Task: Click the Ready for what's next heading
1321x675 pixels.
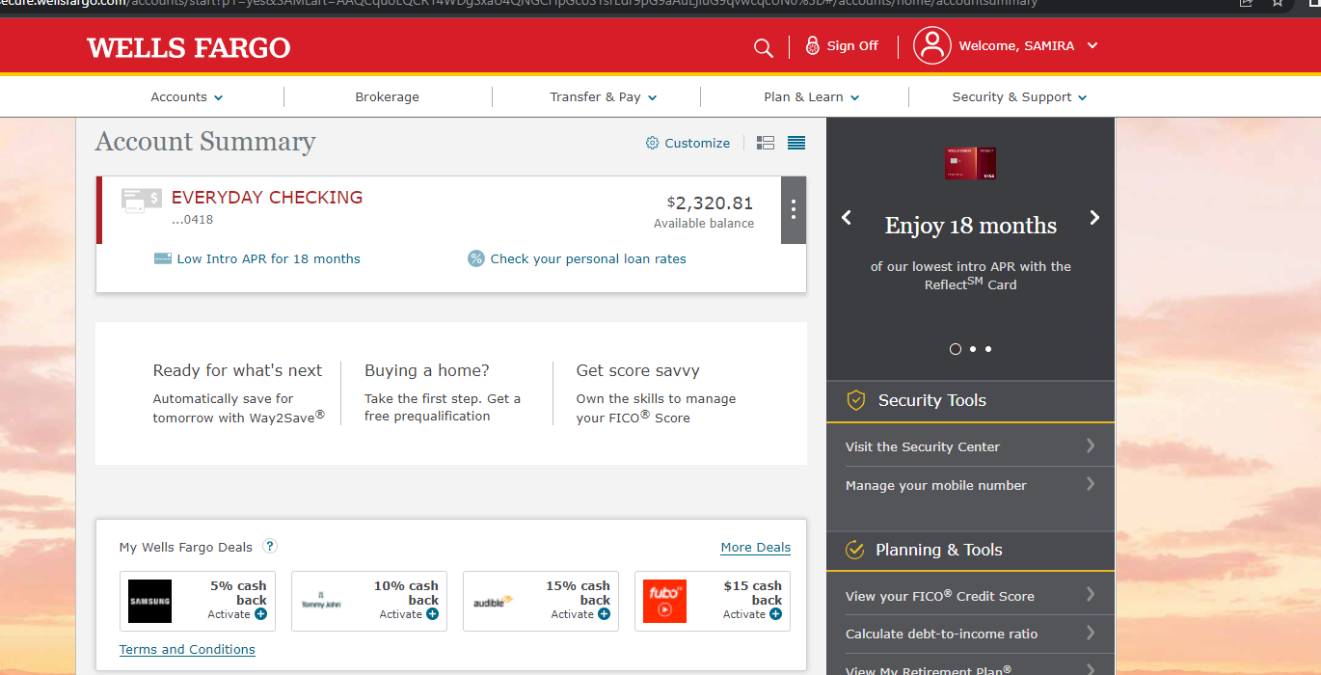Action: click(237, 370)
